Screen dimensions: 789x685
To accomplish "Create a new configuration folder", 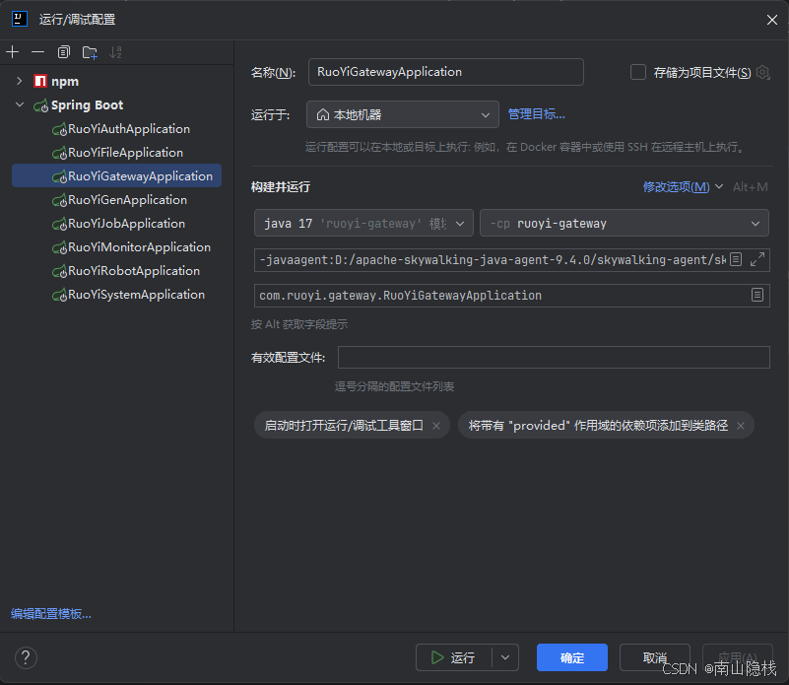I will tap(89, 51).
